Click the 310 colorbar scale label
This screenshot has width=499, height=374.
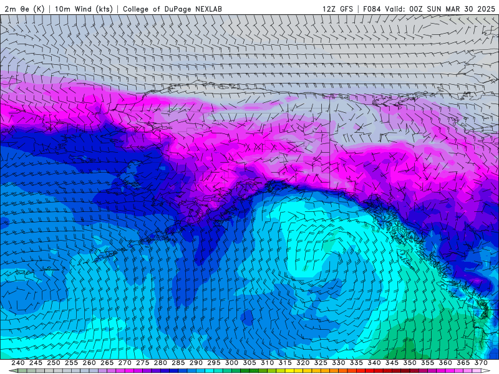click(268, 363)
